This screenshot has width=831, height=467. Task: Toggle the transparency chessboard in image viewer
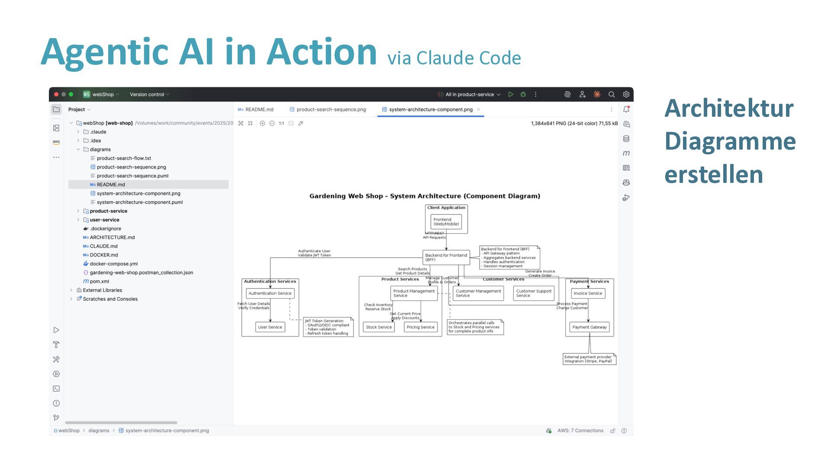click(241, 123)
